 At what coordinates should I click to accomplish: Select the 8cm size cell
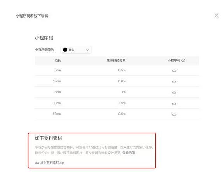(x=58, y=70)
